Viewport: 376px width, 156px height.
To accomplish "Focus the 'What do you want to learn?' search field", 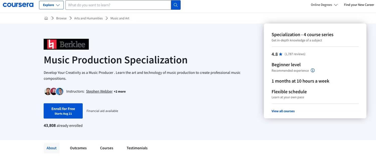I will pos(118,5).
